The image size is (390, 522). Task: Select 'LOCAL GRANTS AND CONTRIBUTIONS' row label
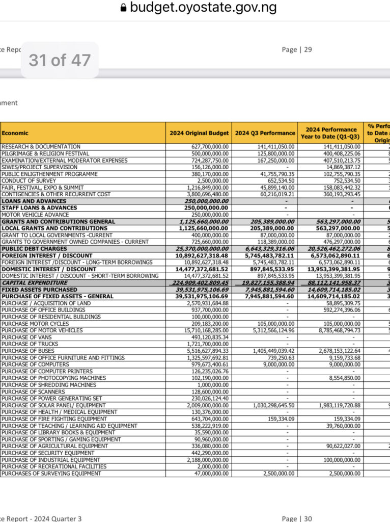pyautogui.click(x=54, y=228)
